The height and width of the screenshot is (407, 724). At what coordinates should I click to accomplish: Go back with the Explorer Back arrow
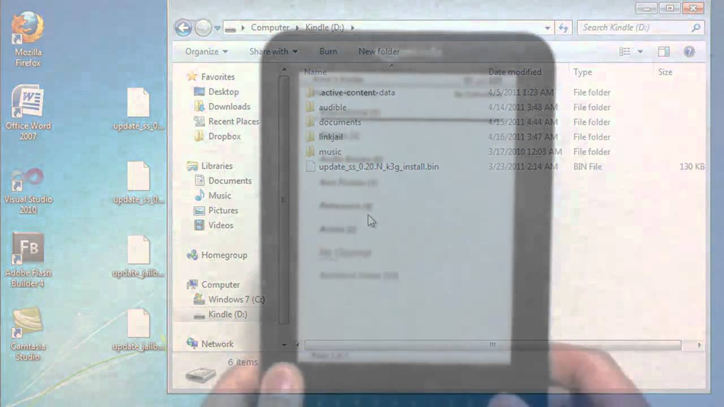(183, 27)
